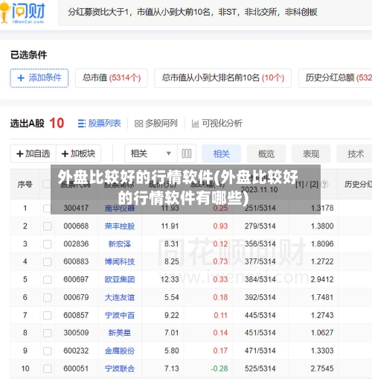Switch to the 股票列表 view
This screenshot has height=379, width=372.
pyautogui.click(x=100, y=124)
